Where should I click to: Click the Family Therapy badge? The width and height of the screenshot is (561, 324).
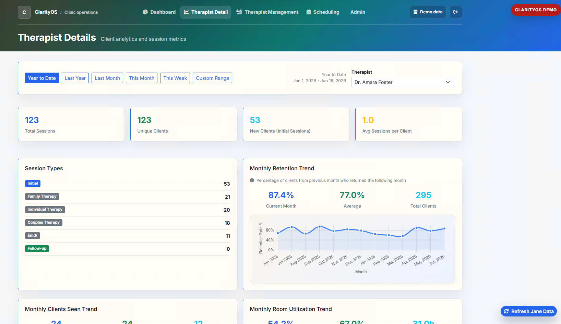[42, 197]
